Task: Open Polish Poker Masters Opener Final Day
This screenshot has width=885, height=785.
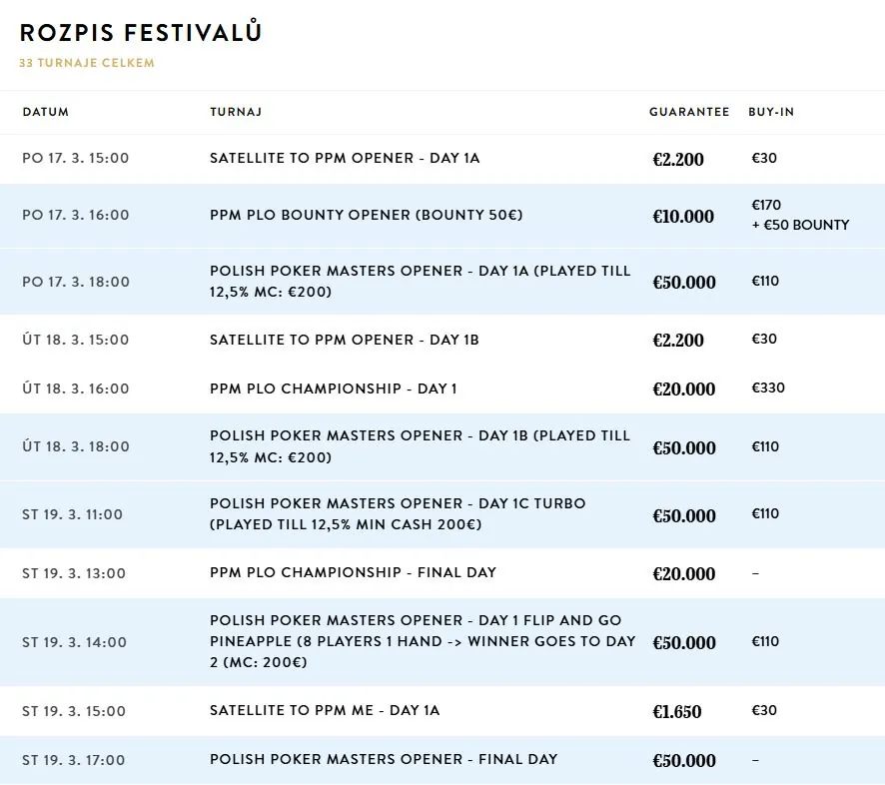Action: click(x=442, y=760)
